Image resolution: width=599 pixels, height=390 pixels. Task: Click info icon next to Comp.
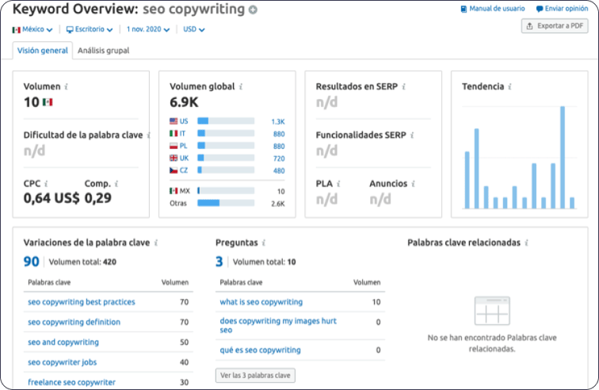tap(116, 184)
